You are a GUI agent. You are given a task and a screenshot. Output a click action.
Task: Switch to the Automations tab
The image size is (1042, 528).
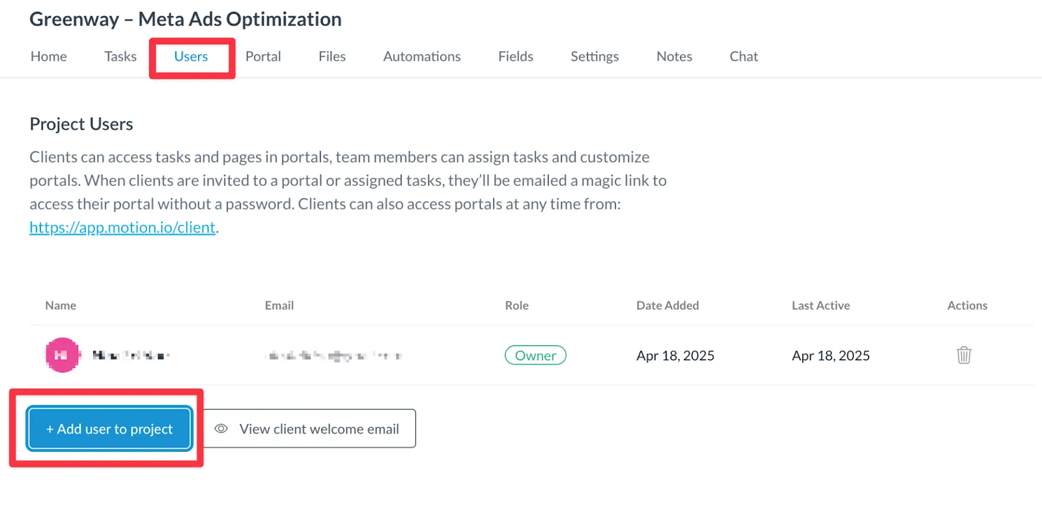click(422, 57)
